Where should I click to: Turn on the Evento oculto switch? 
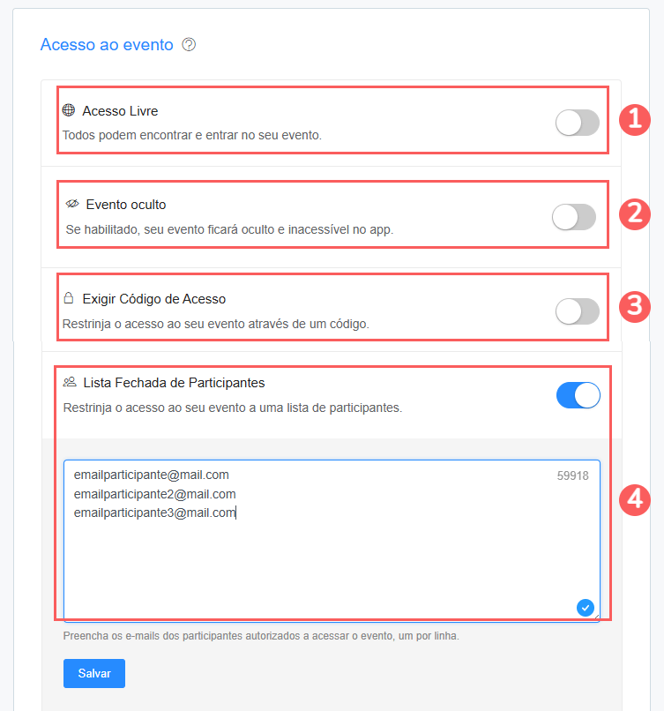tap(573, 216)
